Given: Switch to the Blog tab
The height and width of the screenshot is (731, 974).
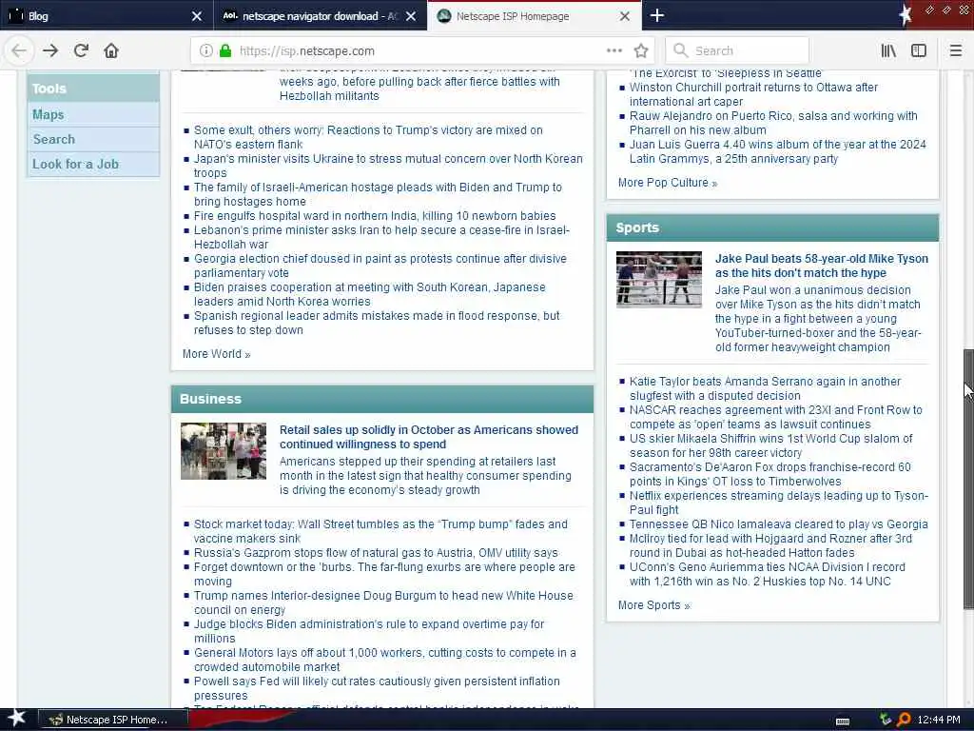Looking at the screenshot, I should tap(107, 15).
